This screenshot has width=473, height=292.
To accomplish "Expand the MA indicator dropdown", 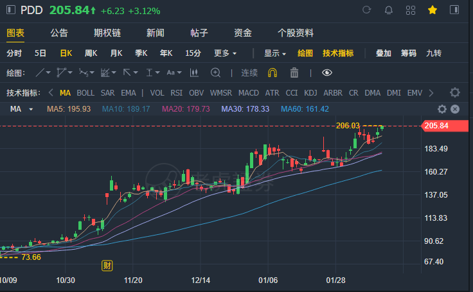I will coord(31,109).
